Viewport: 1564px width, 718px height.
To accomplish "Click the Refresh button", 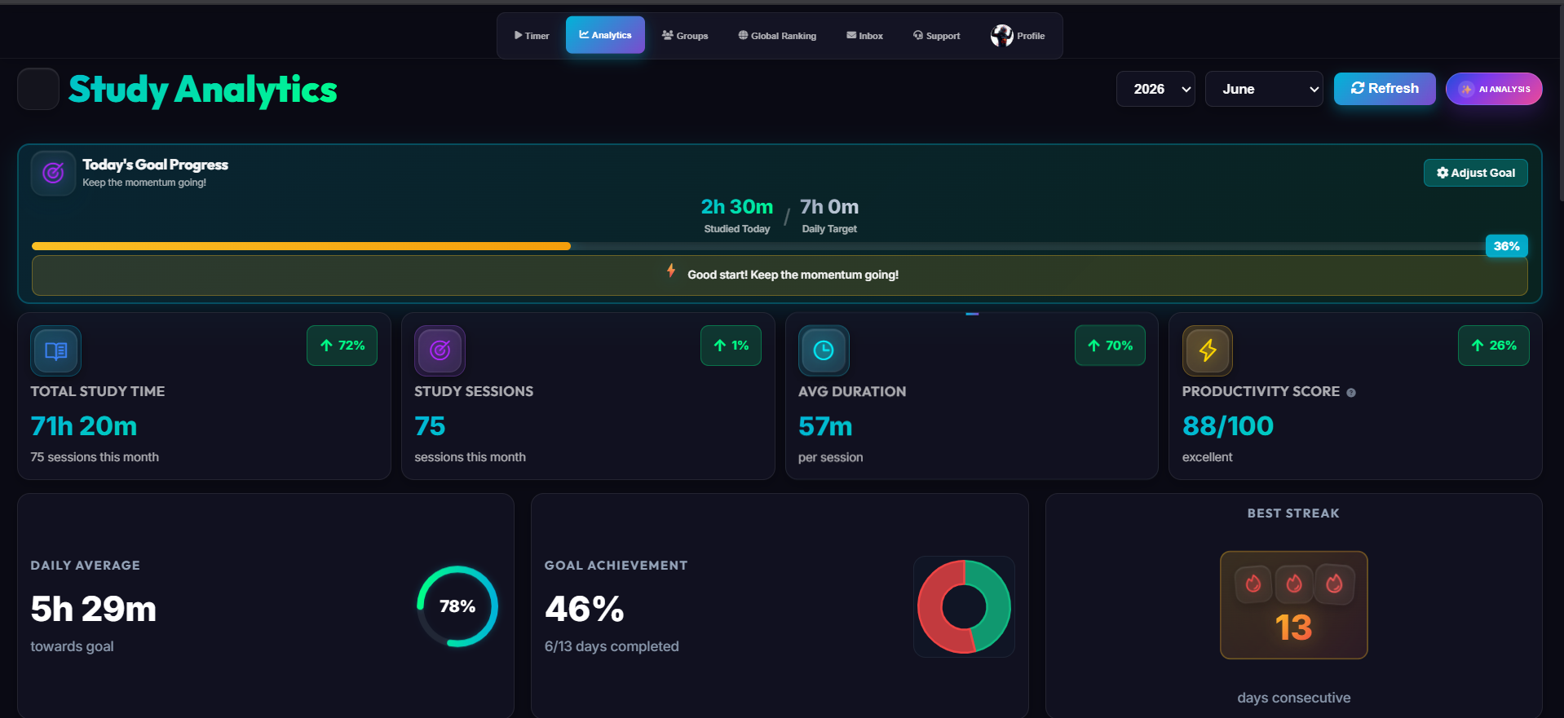I will click(1385, 89).
